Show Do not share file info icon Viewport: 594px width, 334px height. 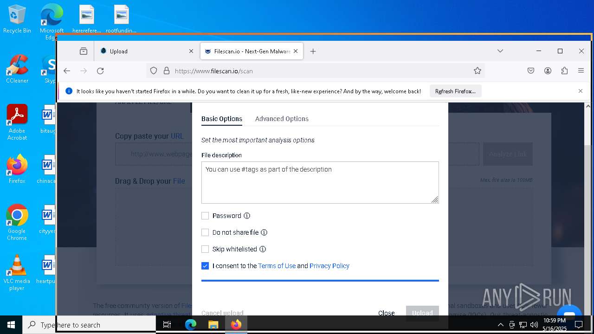[x=264, y=232]
